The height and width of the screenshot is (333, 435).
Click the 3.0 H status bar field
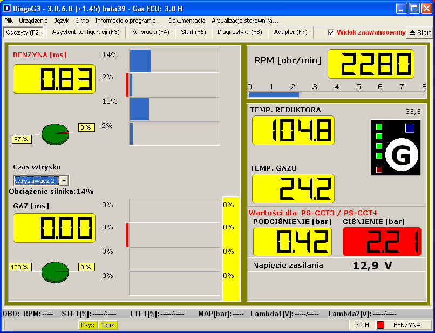click(362, 325)
